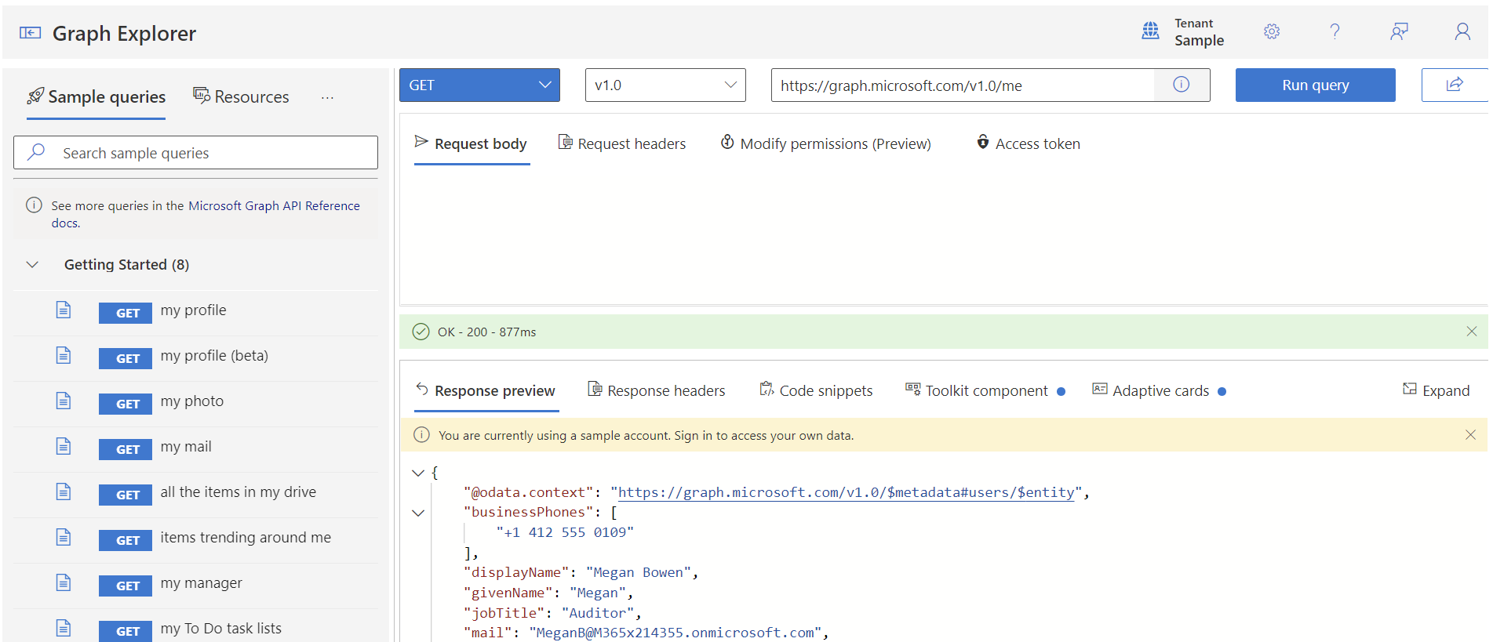Click the Run query button

pyautogui.click(x=1316, y=85)
